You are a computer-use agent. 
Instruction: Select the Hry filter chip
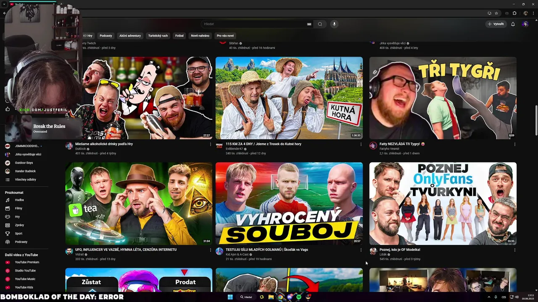88,36
